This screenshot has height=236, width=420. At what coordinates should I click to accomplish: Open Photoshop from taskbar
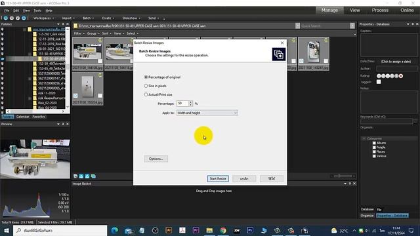coord(250,230)
